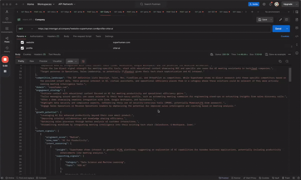Viewport: 301px width, 180px height.
Task: Open History in the sidebar
Action: [x=7, y=49]
